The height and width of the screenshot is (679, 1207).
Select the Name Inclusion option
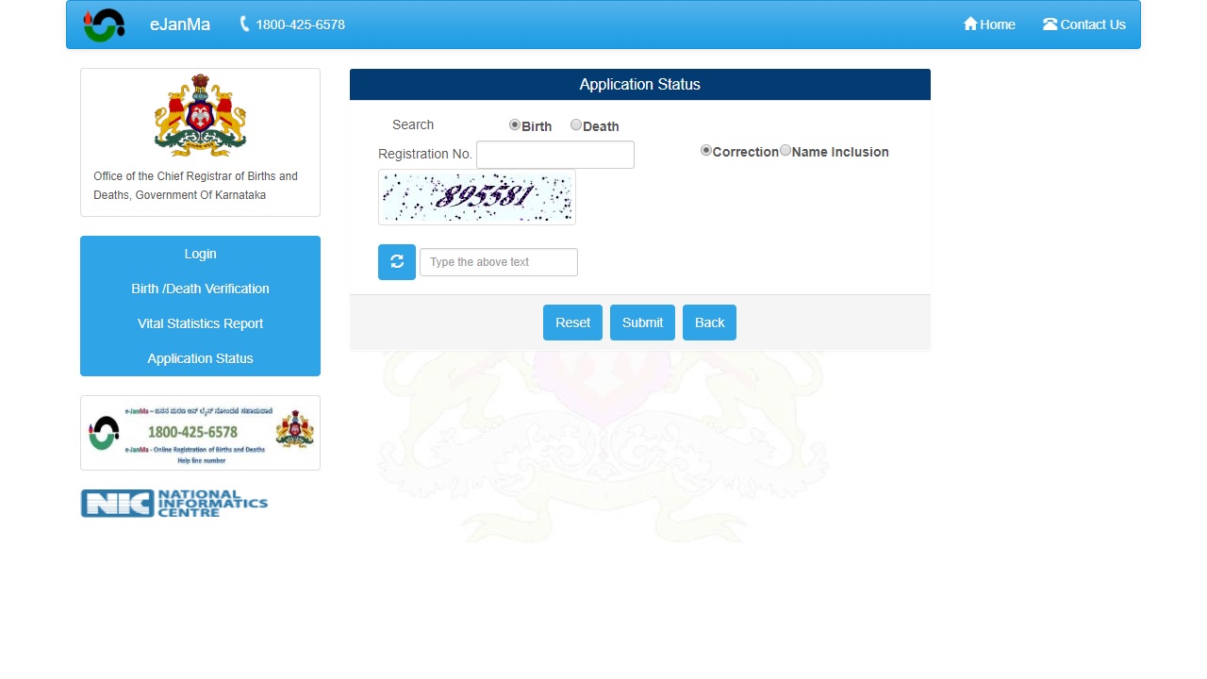pyautogui.click(x=785, y=150)
